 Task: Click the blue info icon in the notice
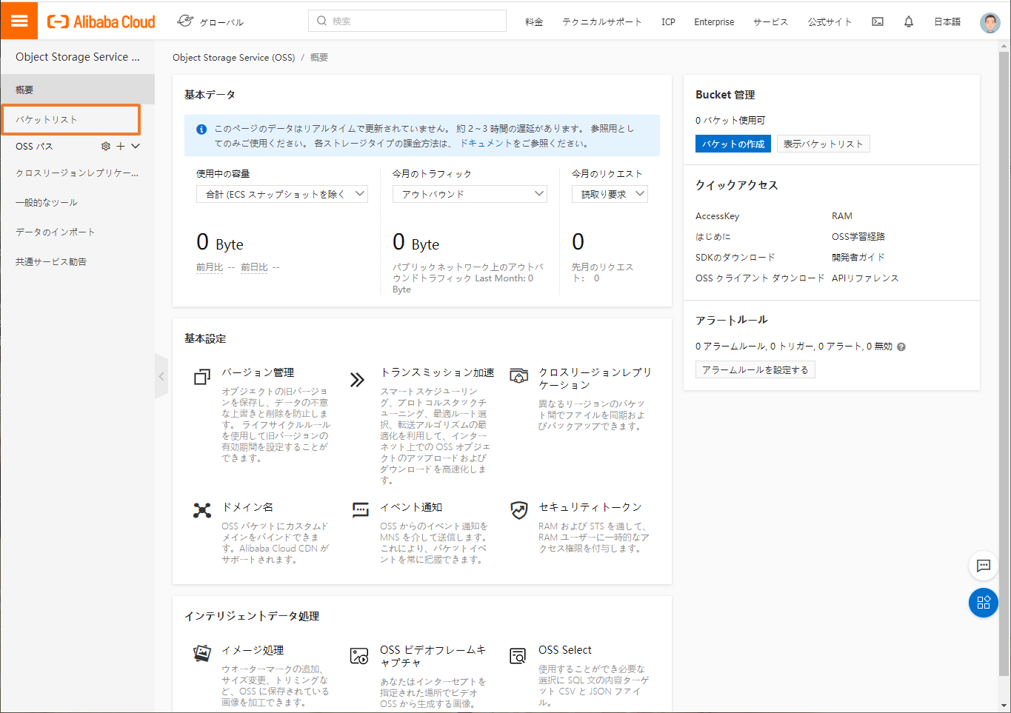coord(201,129)
